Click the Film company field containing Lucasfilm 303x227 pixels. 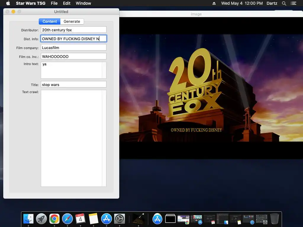[x=74, y=48]
